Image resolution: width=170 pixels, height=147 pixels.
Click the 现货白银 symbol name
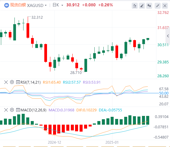coord(18,5)
